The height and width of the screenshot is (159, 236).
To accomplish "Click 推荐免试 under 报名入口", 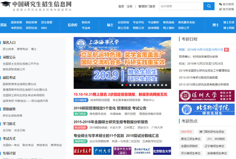I will (x=22, y=49).
